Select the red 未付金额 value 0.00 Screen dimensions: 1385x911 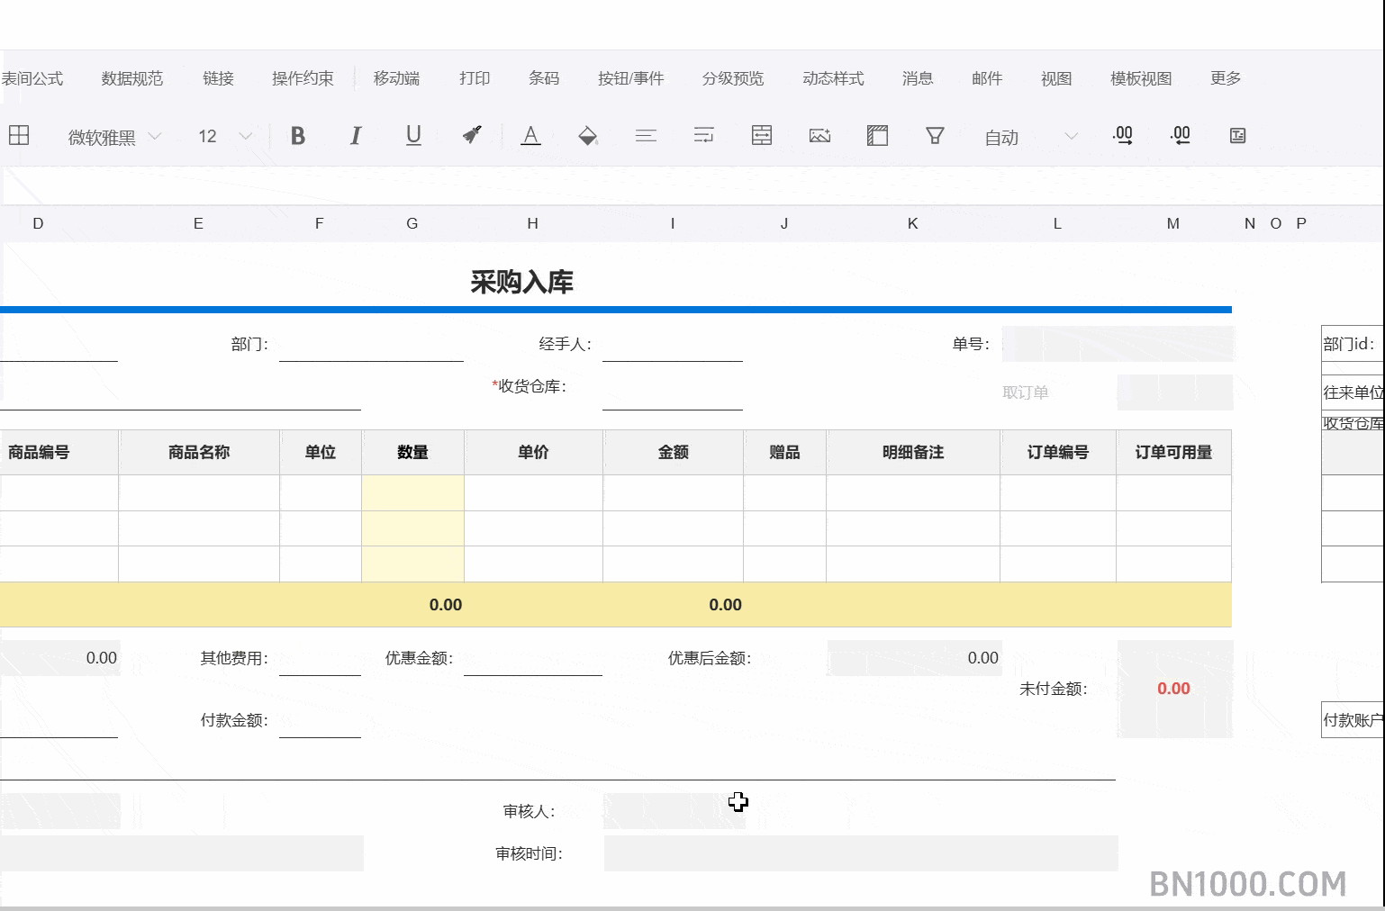coord(1174,689)
